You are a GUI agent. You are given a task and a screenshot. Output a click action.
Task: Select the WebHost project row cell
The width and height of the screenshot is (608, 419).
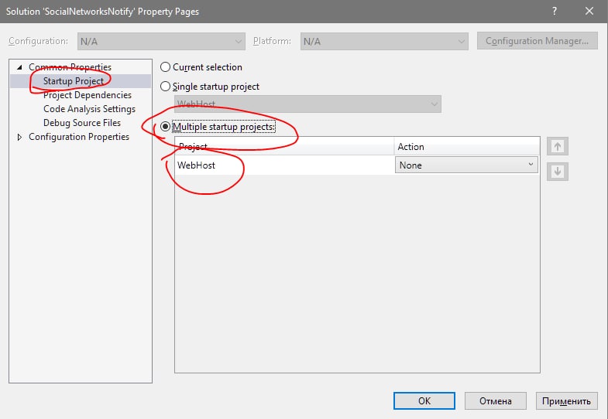click(284, 165)
